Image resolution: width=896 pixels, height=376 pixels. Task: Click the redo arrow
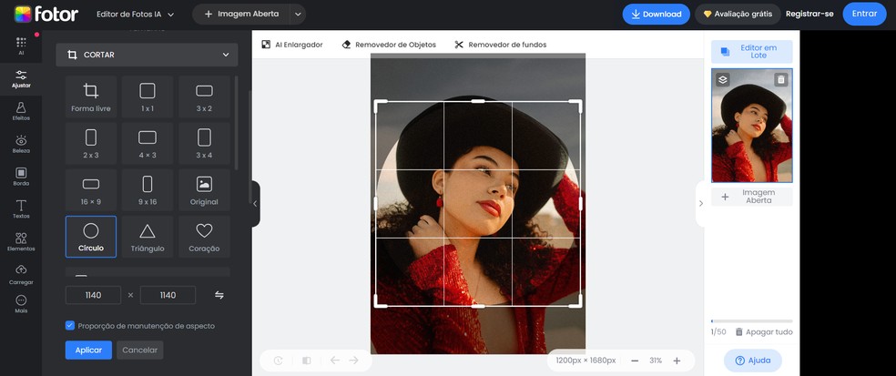point(353,360)
